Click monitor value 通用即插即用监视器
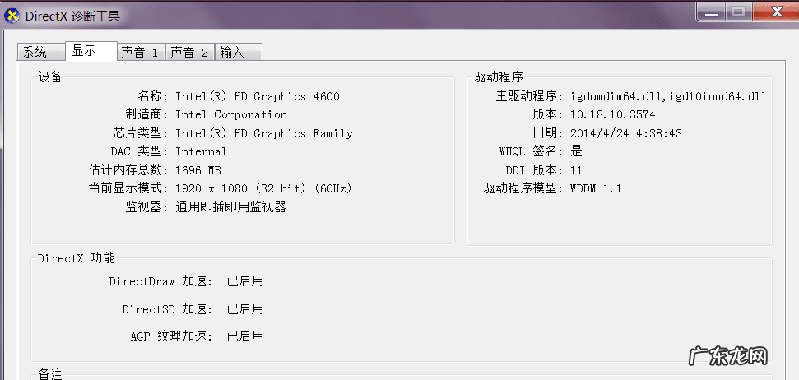This screenshot has width=799, height=380. (x=231, y=206)
